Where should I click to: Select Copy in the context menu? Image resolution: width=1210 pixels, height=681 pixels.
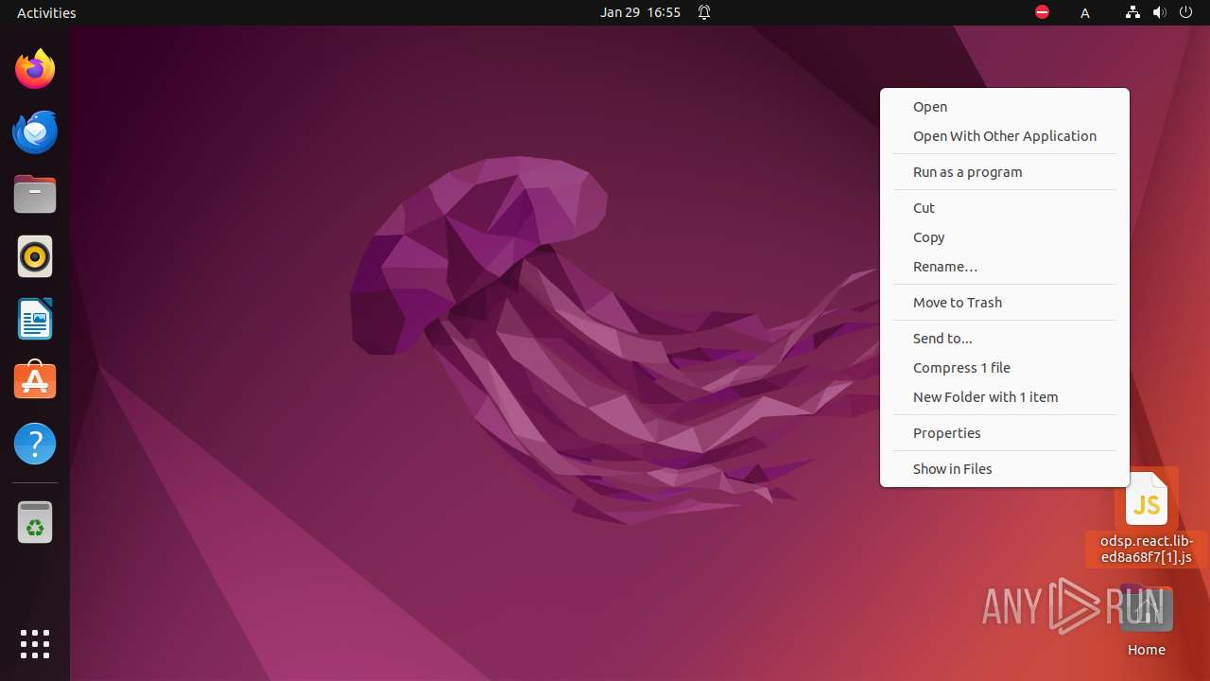click(x=1005, y=237)
